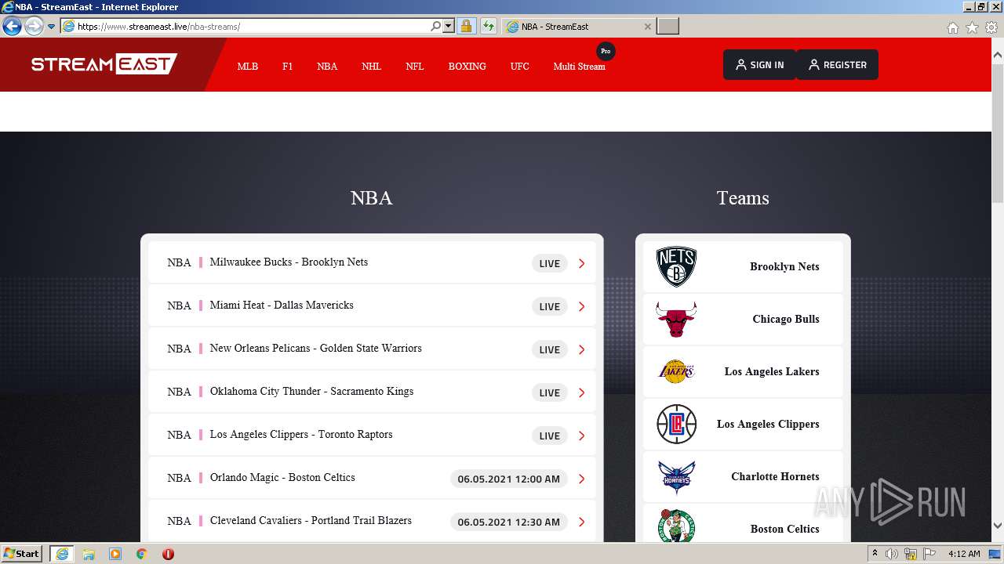Open the Favorites star icon
Screen dimensions: 1004x564
(972, 27)
